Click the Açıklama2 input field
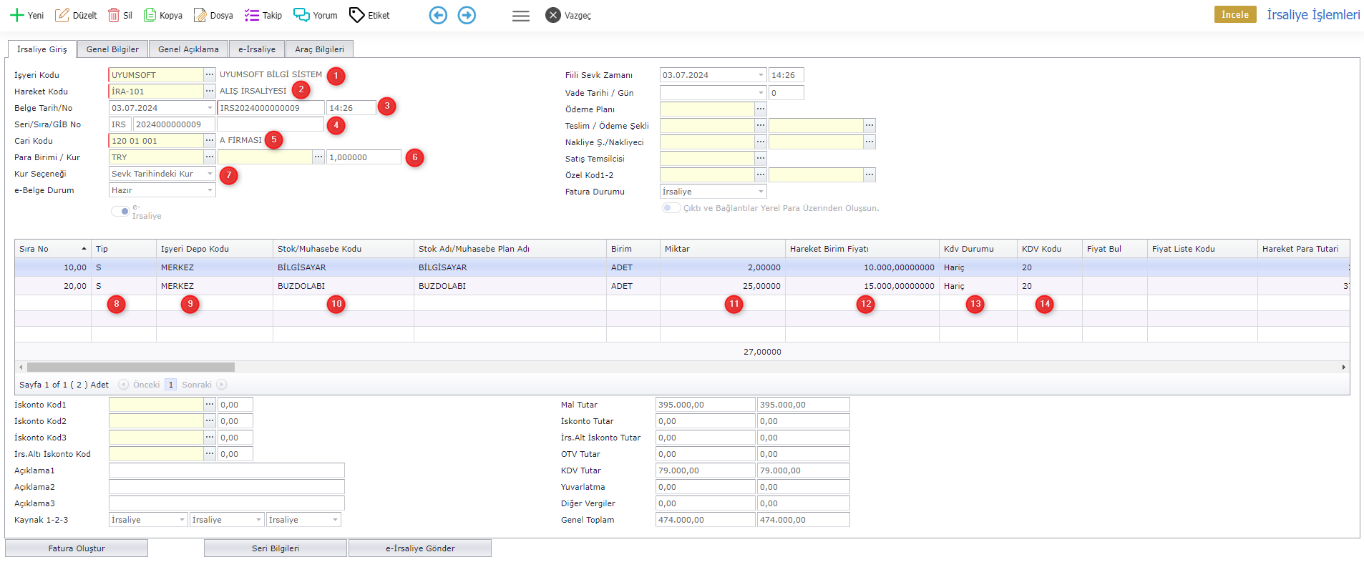Screen dimensions: 1364x562 click(227, 487)
